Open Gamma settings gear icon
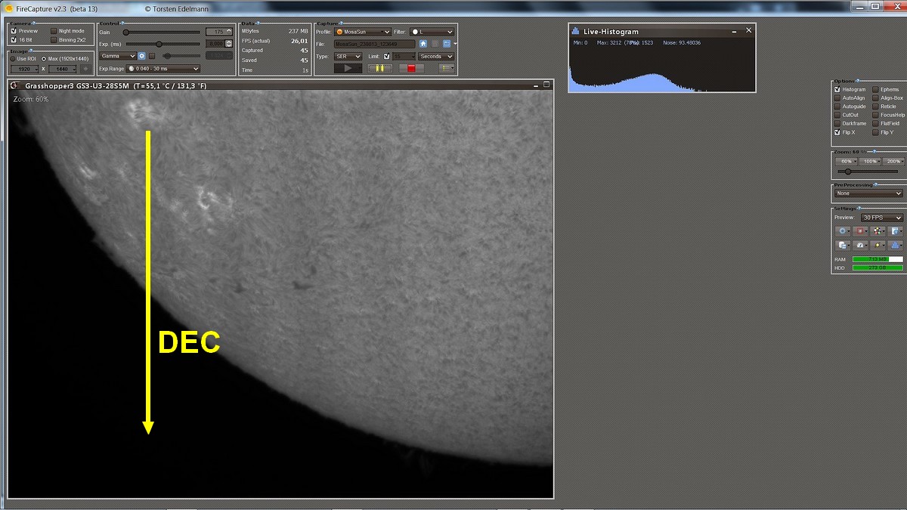The image size is (907, 510). [141, 56]
